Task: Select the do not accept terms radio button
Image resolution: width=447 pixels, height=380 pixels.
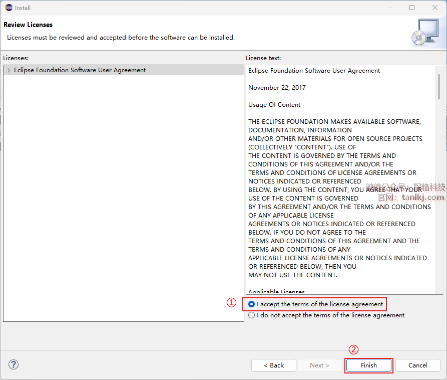Action: pos(251,315)
